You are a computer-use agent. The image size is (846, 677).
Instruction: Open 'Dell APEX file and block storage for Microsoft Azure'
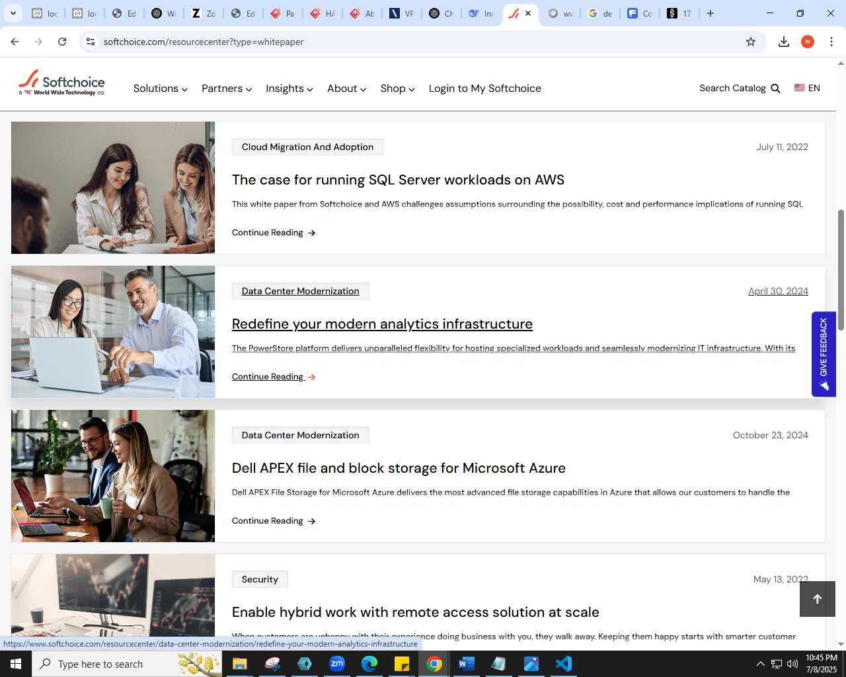click(x=399, y=468)
